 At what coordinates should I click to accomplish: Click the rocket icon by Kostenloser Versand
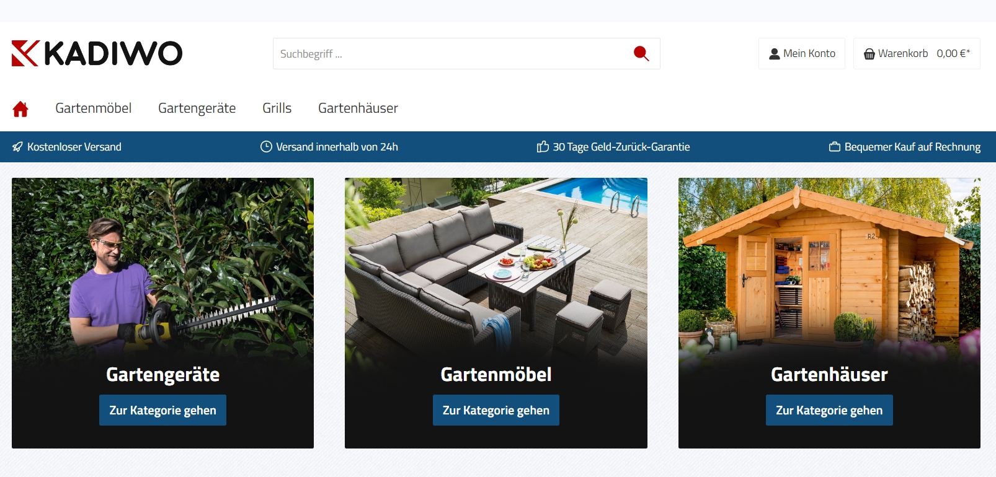tap(17, 147)
